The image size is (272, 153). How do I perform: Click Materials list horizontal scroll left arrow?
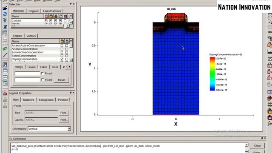(x=13, y=26)
